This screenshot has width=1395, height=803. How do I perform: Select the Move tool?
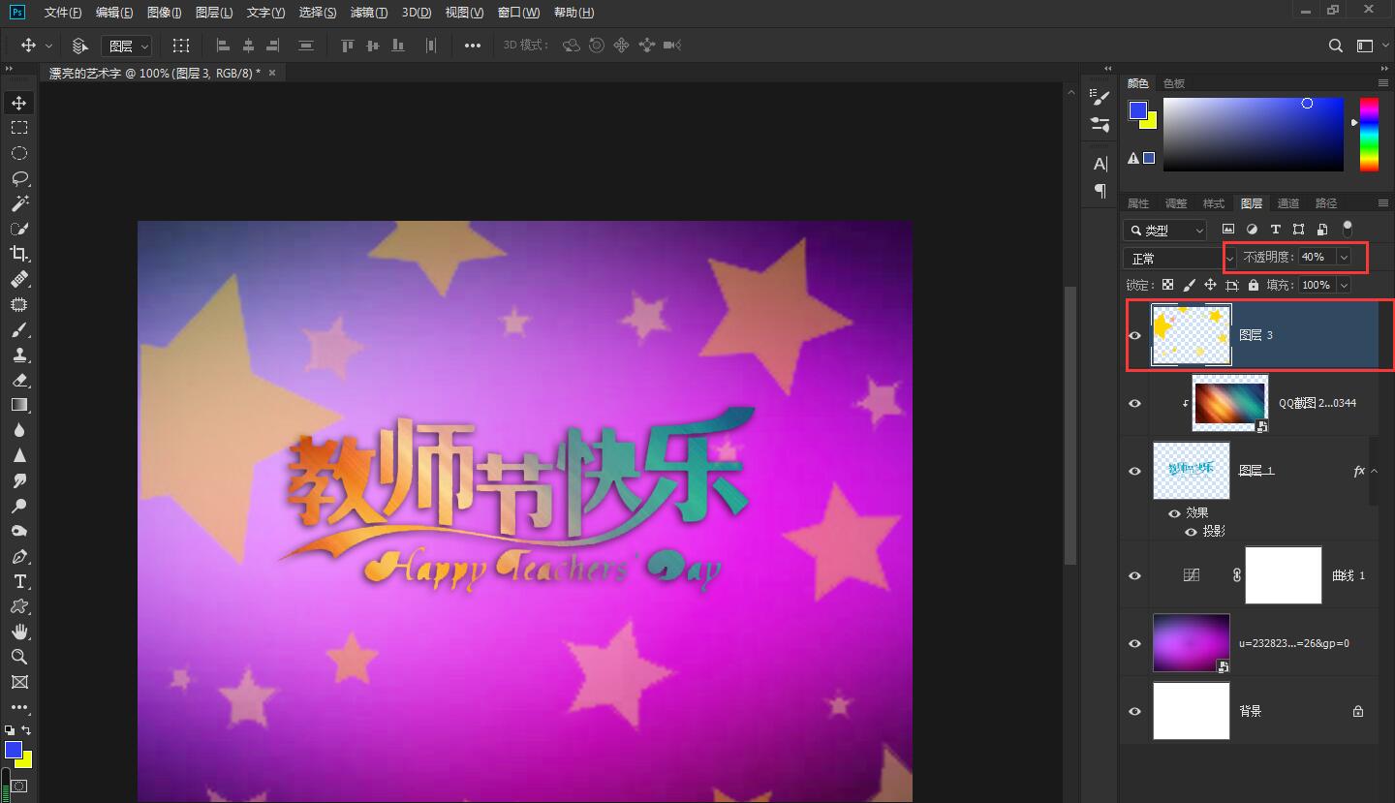click(19, 102)
